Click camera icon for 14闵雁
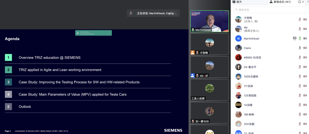 point(305,105)
